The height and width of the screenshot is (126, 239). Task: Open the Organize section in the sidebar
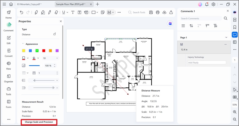point(8,78)
